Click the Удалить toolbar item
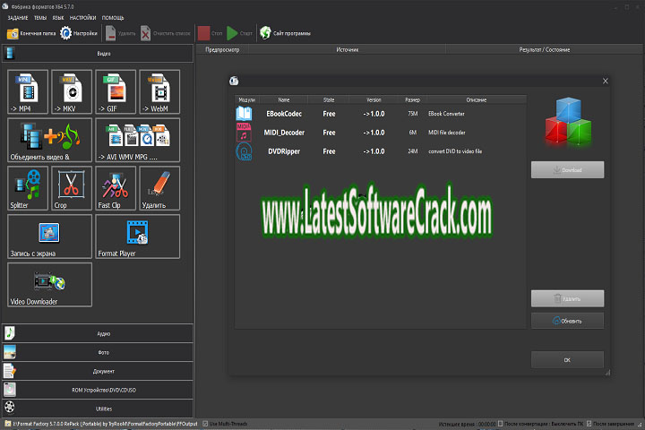 point(120,33)
